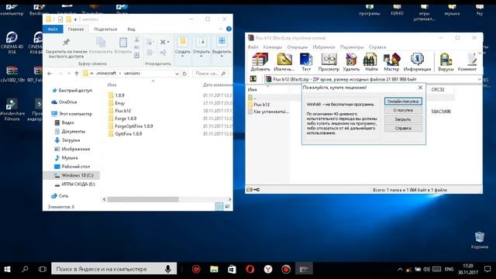Close the WinRAR license dialog with X
The height and width of the screenshot is (279, 496).
420,88
